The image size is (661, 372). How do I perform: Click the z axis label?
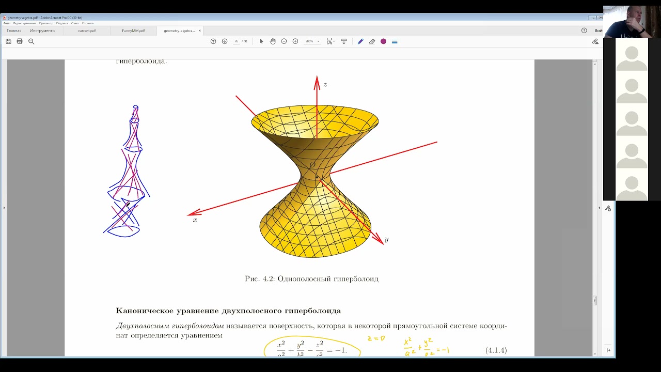pyautogui.click(x=325, y=84)
